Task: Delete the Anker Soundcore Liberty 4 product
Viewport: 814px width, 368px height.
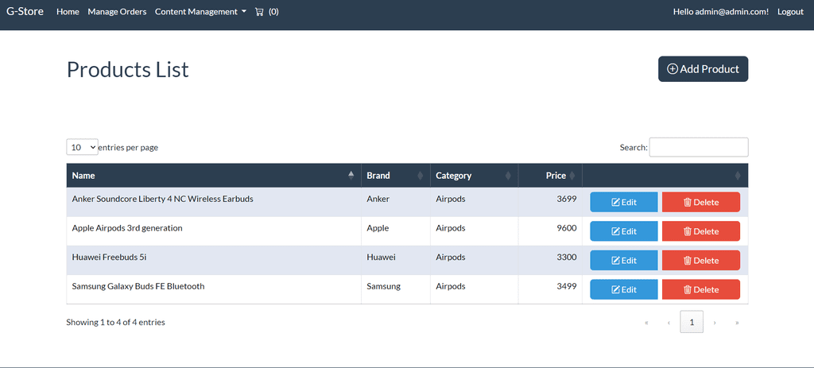Action: point(700,203)
